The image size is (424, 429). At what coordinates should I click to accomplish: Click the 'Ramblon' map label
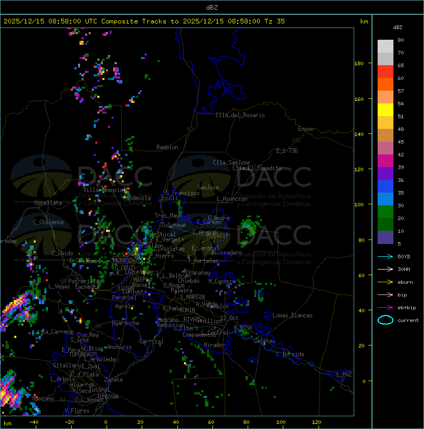point(167,147)
